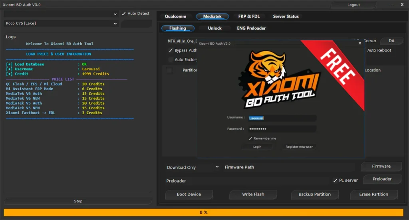
Task: Open the FRP & FDL tab
Action: [249, 16]
